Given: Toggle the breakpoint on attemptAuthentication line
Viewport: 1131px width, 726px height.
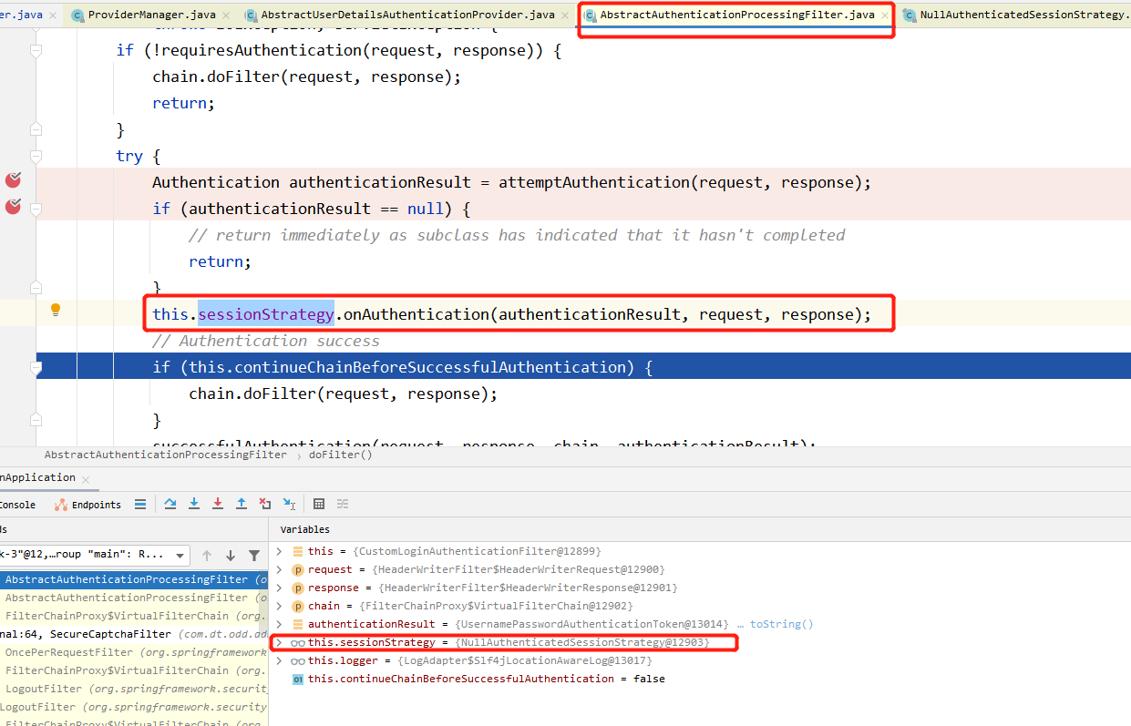Looking at the screenshot, I should point(12,179).
